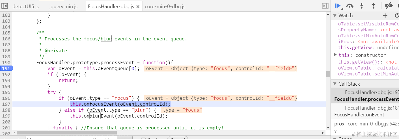Switch to the detectUI5.js tab
The width and height of the screenshot is (399, 139).
click(x=25, y=6)
